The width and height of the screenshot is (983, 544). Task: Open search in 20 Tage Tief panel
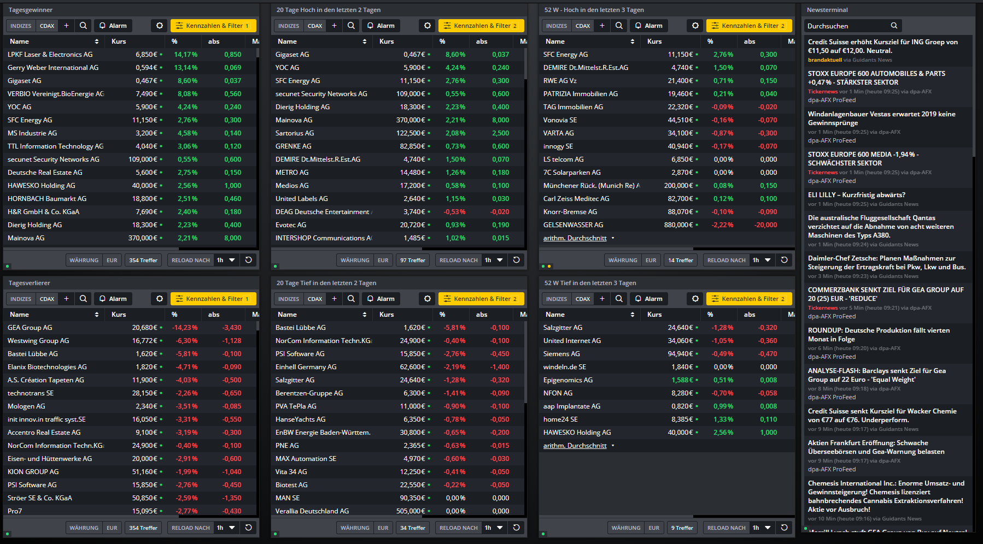coord(351,299)
